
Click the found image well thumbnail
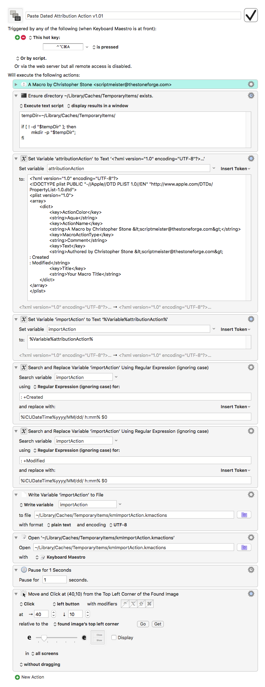[98, 637]
